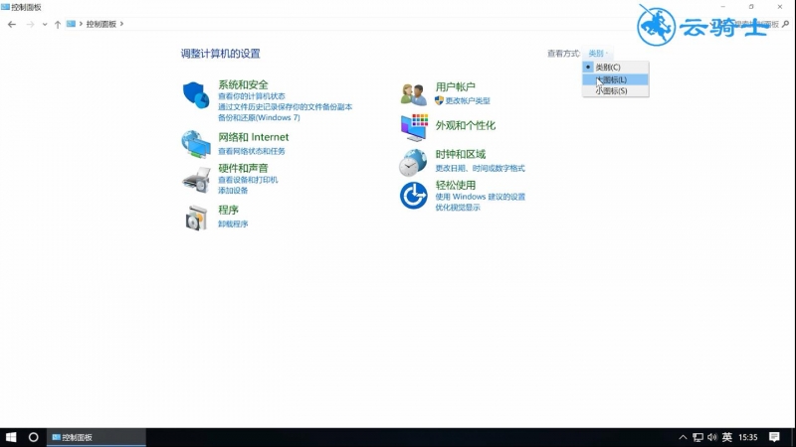Open the 15:35 clock on taskbar
This screenshot has width=796, height=447.
pyautogui.click(x=748, y=437)
